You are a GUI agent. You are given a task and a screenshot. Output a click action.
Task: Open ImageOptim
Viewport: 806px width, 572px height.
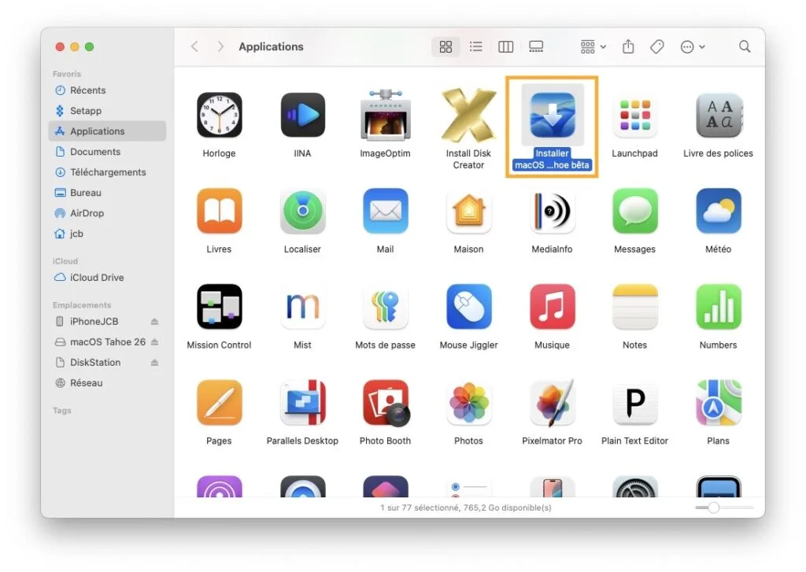click(385, 114)
